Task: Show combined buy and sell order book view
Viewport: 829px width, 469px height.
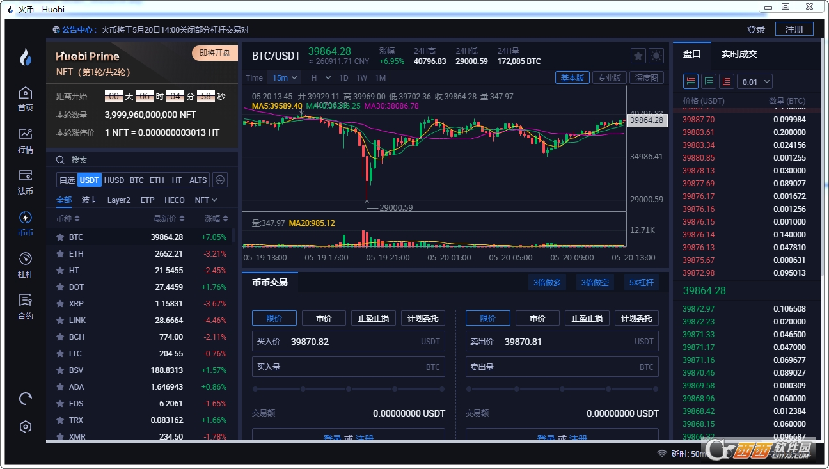Action: [691, 81]
